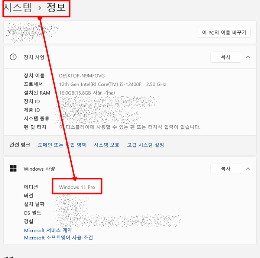Copy device specifications with 복사 button
The height and width of the screenshot is (258, 260).
pyautogui.click(x=225, y=57)
